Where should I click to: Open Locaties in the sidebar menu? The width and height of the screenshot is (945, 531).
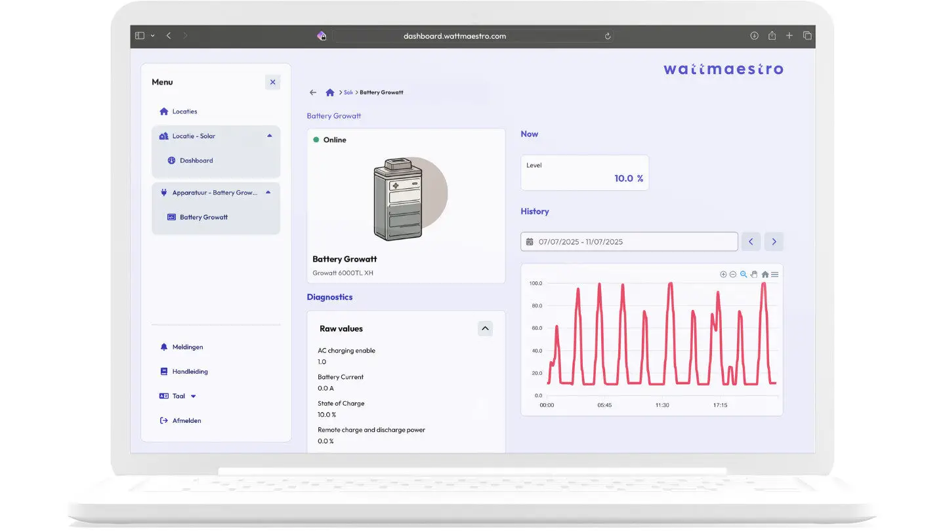pyautogui.click(x=184, y=111)
